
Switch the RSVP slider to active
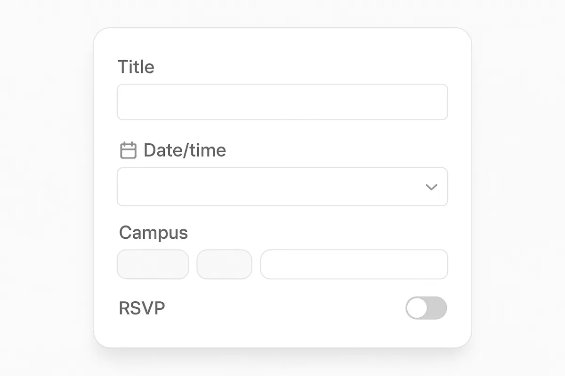[426, 308]
